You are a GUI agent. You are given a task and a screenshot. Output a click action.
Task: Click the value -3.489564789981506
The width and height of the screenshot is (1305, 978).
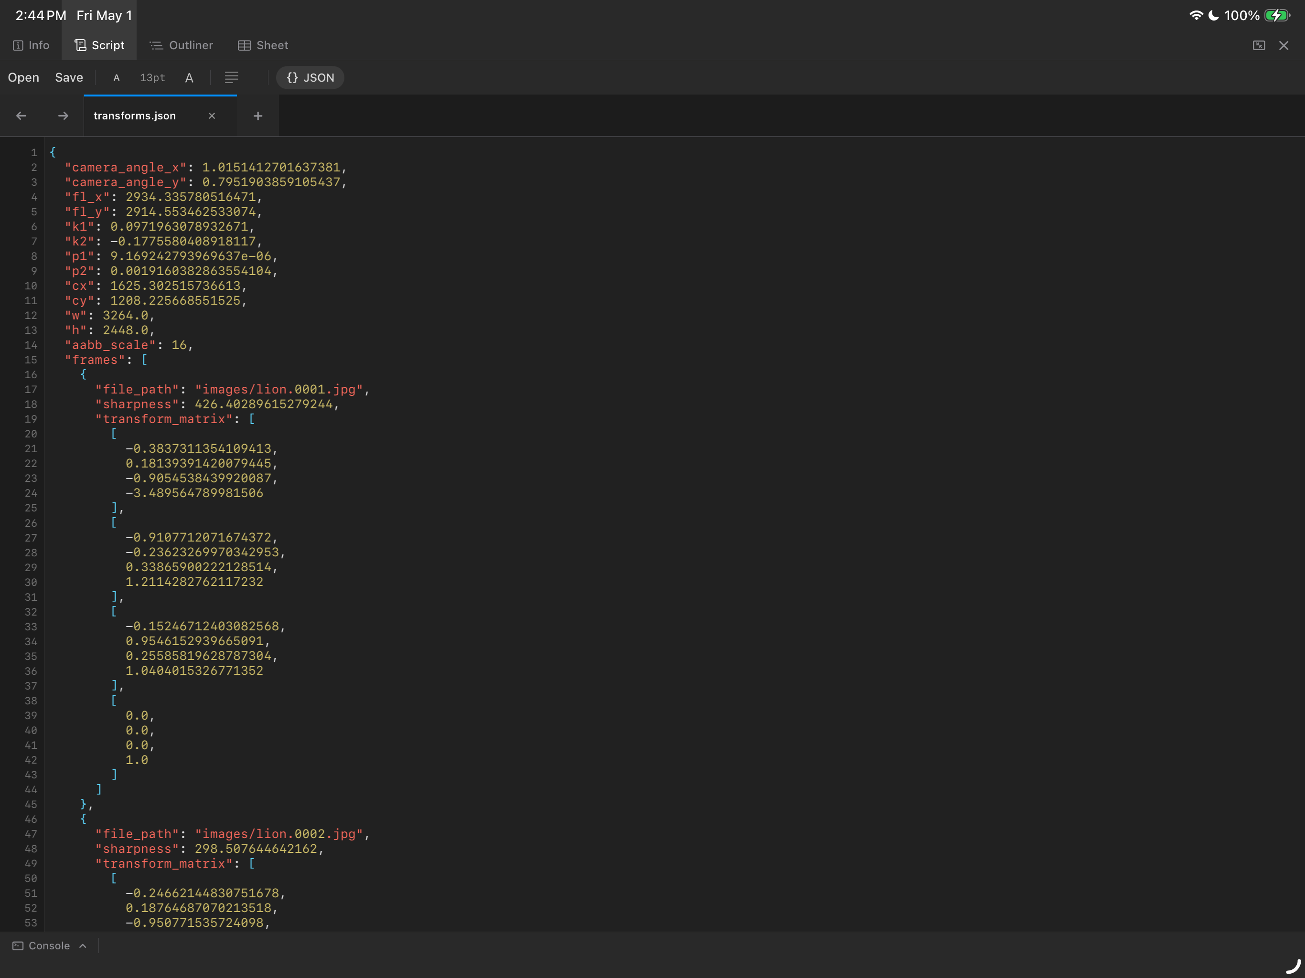(194, 493)
